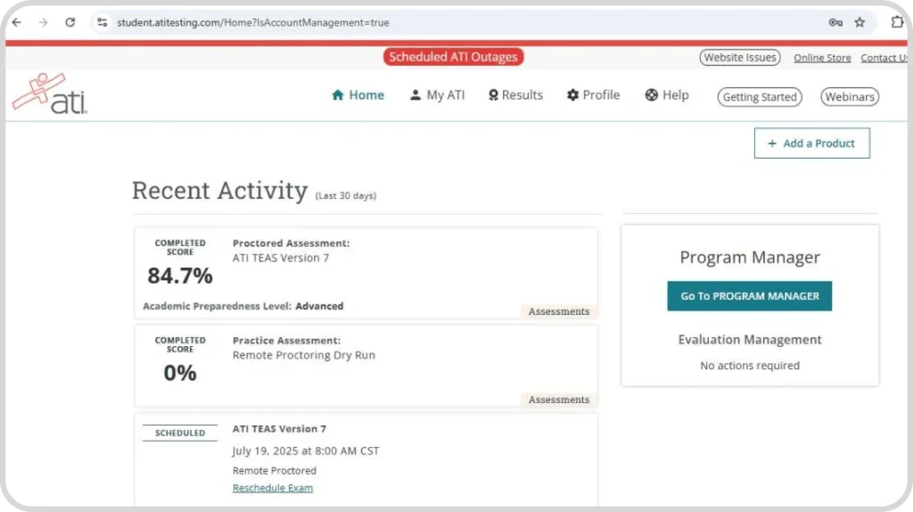
Task: Click the Evaluation Management heading
Action: (750, 340)
